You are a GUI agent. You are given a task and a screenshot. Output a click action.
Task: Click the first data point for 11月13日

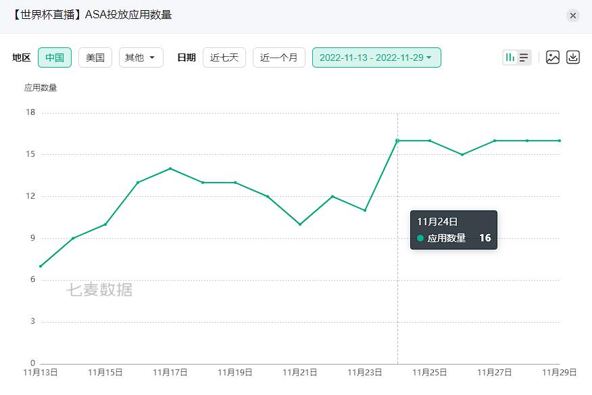pos(41,266)
